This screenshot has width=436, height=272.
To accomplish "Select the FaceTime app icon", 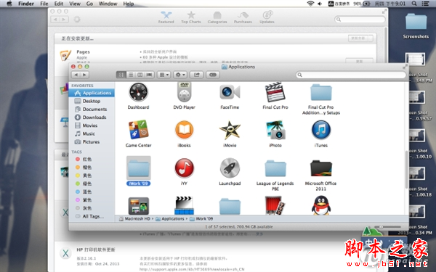I will tap(230, 92).
